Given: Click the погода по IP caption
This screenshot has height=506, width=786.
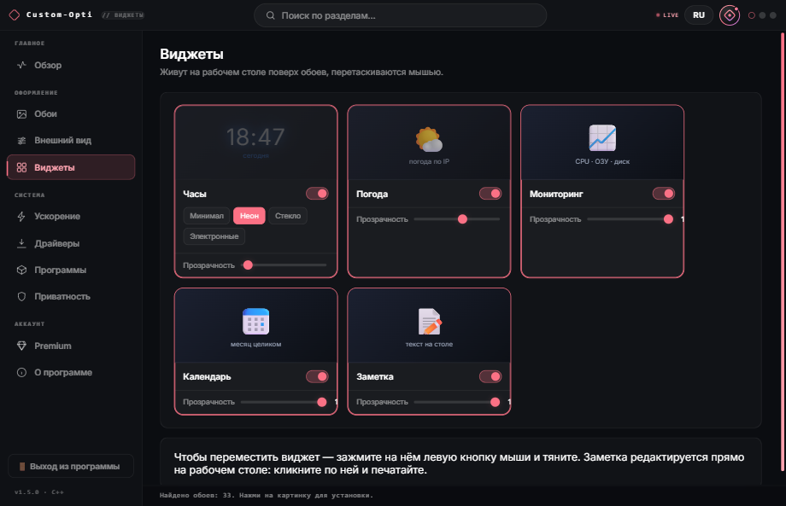Looking at the screenshot, I should pyautogui.click(x=429, y=161).
